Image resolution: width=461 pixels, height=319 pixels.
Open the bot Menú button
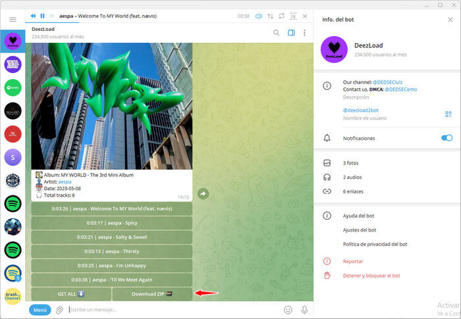point(40,310)
